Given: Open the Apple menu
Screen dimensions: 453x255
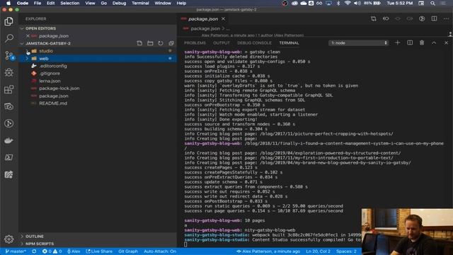Looking at the screenshot, I should [8, 3].
